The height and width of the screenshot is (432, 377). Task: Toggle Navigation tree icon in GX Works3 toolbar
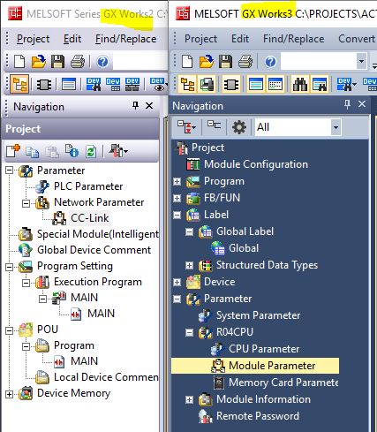click(x=187, y=85)
